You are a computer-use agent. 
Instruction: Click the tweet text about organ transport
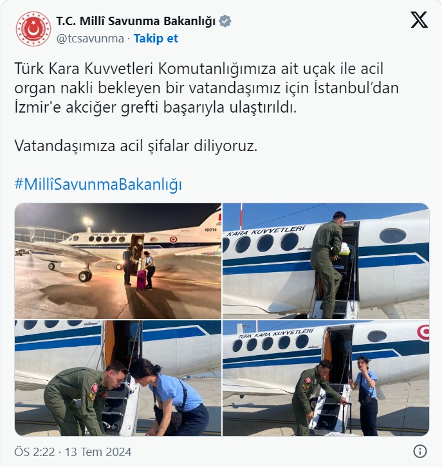point(206,88)
